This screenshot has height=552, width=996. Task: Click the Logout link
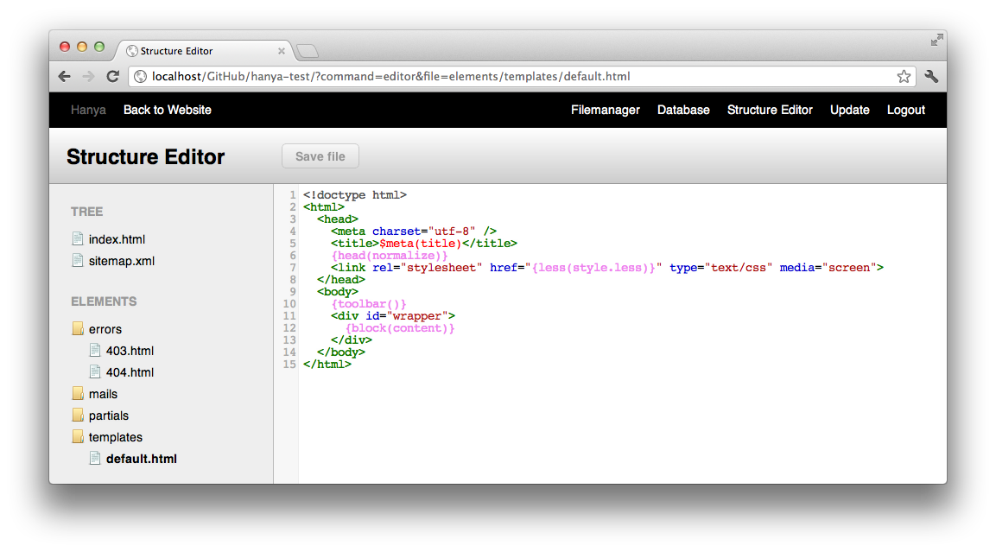tap(905, 110)
